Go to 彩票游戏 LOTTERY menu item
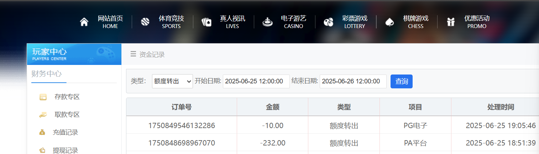The width and height of the screenshot is (539, 154). [355, 22]
